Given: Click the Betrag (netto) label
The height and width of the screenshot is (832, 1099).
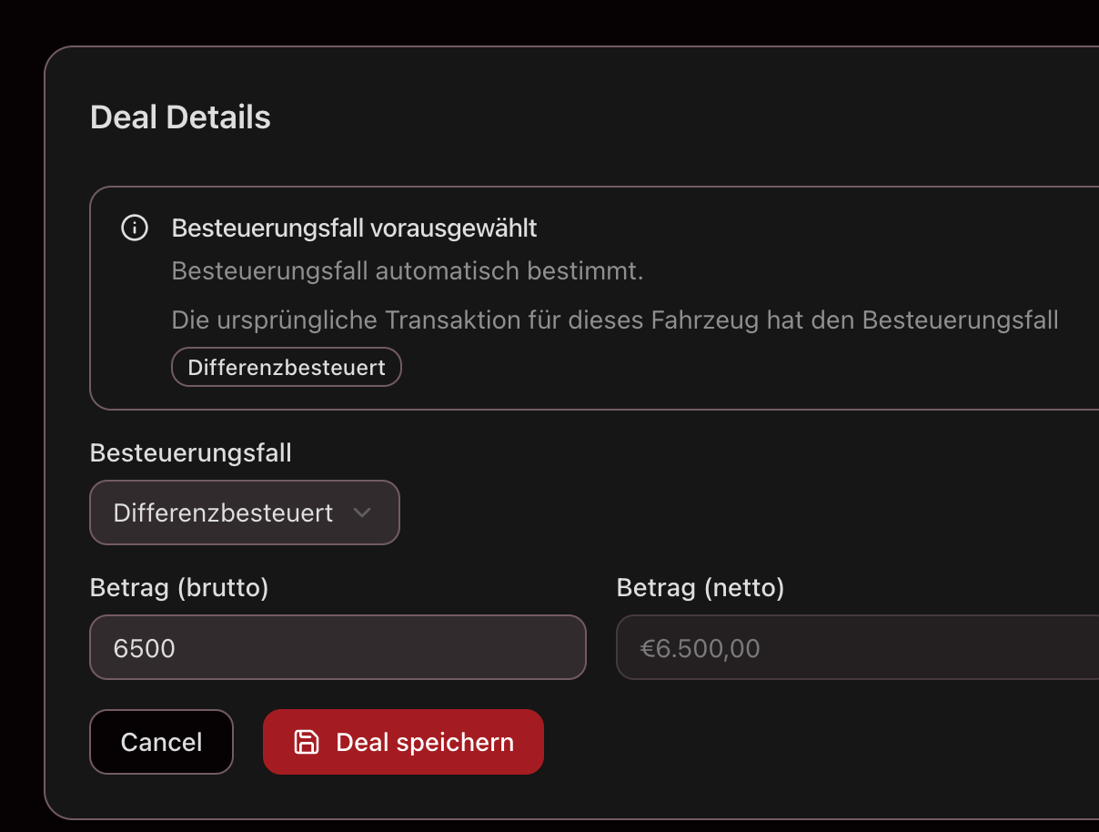Looking at the screenshot, I should [x=701, y=588].
